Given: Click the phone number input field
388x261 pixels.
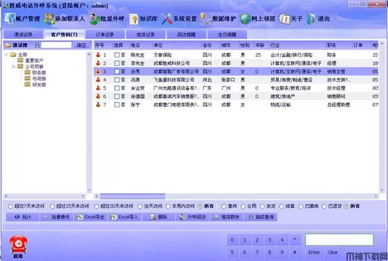Looking at the screenshot, I should tap(330, 240).
